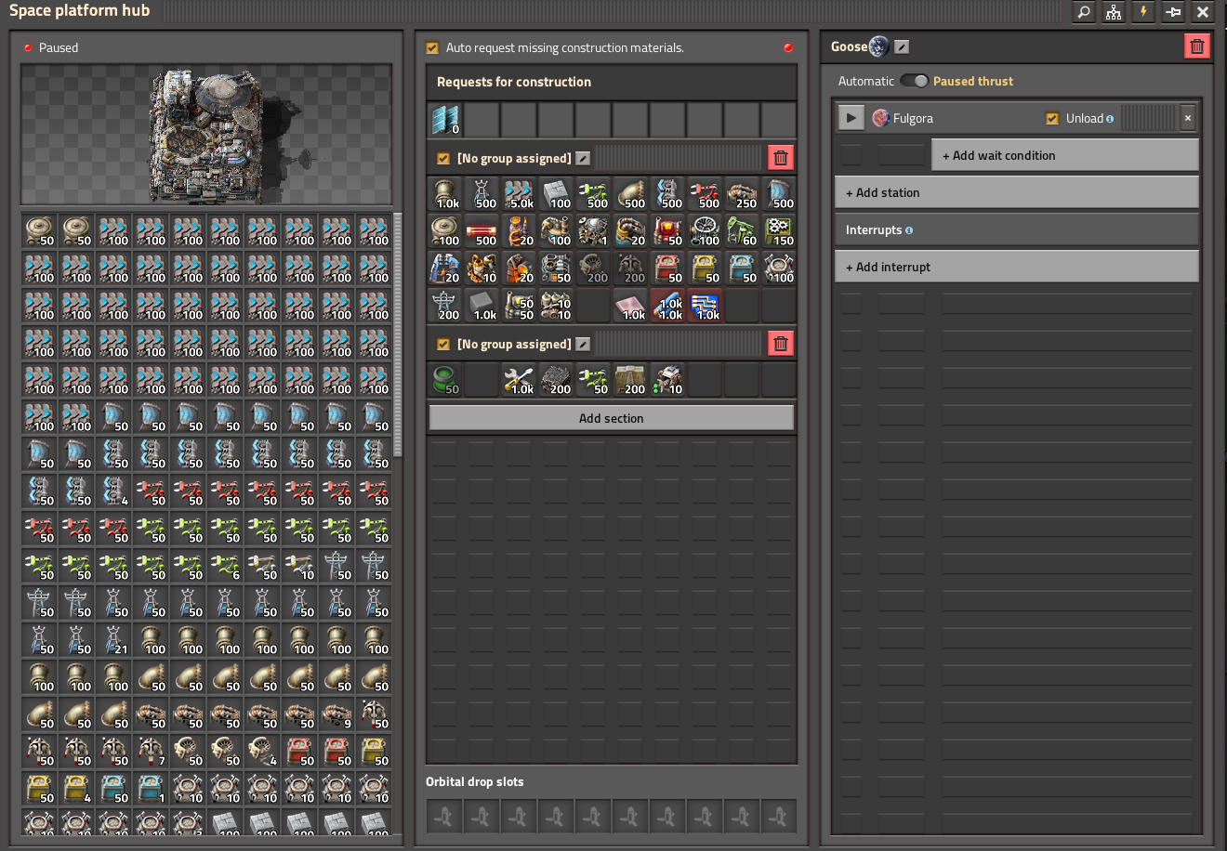This screenshot has width=1227, height=851.
Task: Edit group name of the repair pack section
Action: click(583, 344)
